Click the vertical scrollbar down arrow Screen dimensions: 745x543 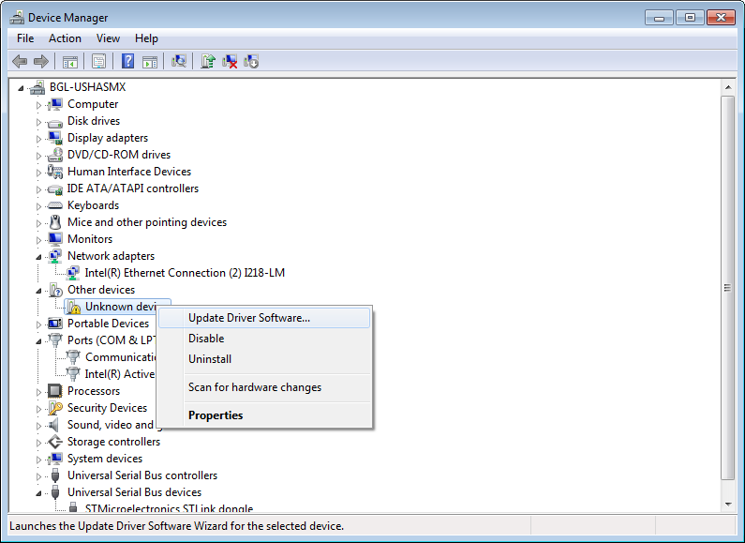click(727, 504)
